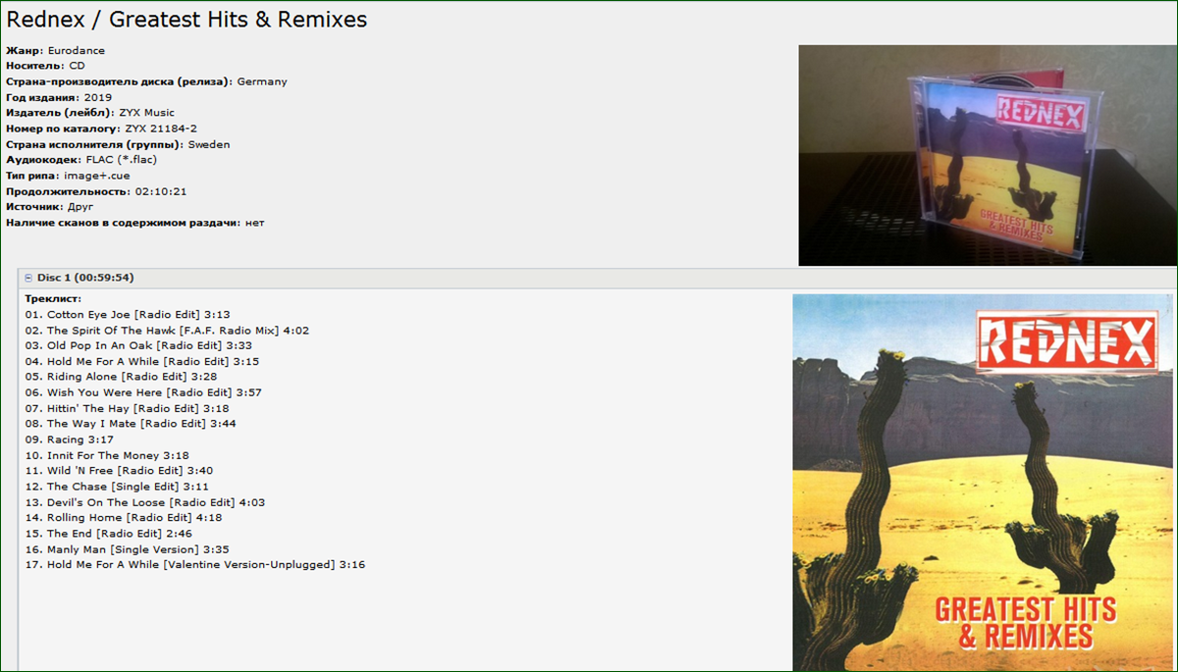Select track 01 Cotton Eye Joe

128,315
